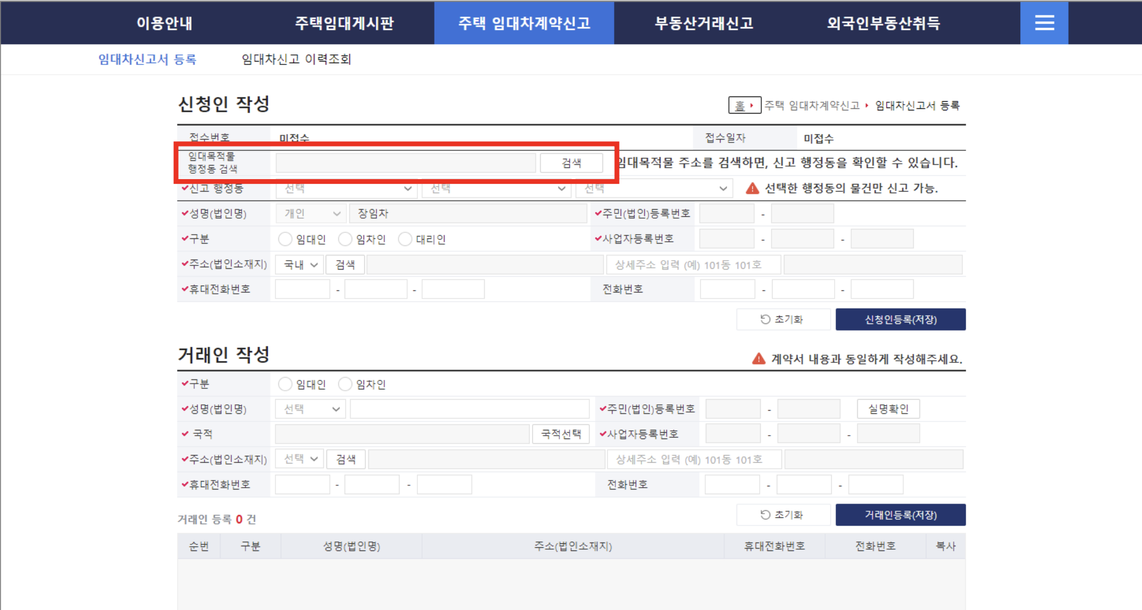Viewport: 1142px width, 610px height.
Task: Select the 대리인 radio button
Action: (x=405, y=239)
